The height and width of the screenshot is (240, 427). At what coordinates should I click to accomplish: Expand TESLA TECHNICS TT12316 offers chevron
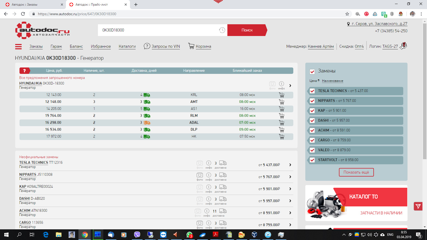[x=290, y=165]
